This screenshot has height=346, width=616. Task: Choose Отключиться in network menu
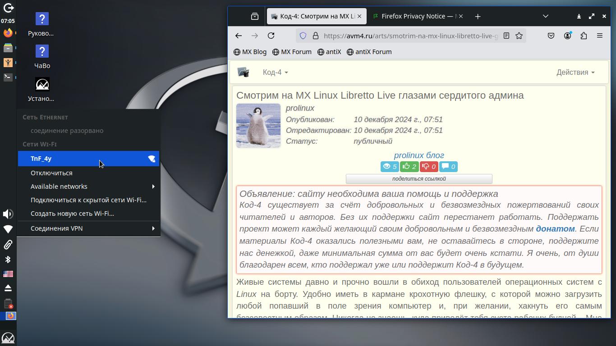pyautogui.click(x=88, y=173)
